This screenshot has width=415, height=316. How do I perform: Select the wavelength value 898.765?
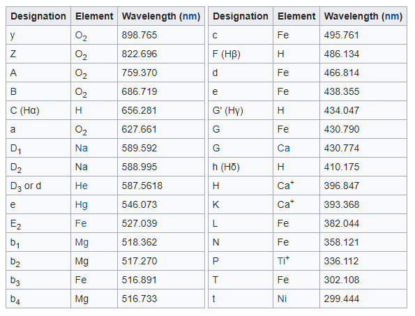[x=139, y=35]
